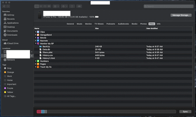Image resolution: width=196 pixels, height=117 pixels.
Task: Expand the Track My Rx folder
Action: tap(36, 67)
